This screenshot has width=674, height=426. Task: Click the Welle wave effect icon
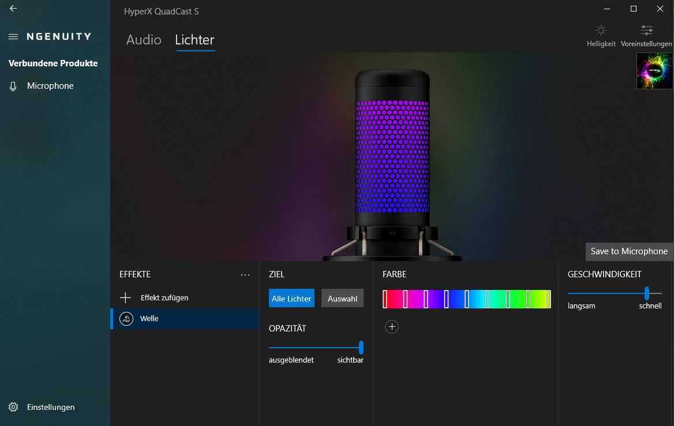click(126, 319)
